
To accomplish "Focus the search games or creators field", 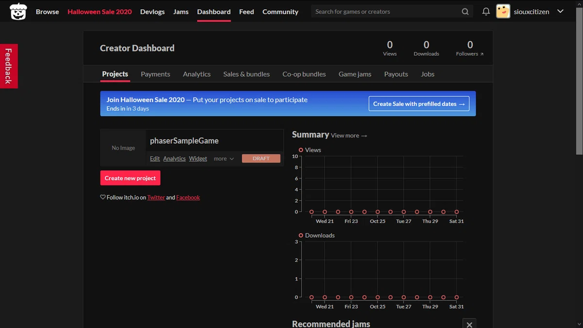I will point(386,12).
